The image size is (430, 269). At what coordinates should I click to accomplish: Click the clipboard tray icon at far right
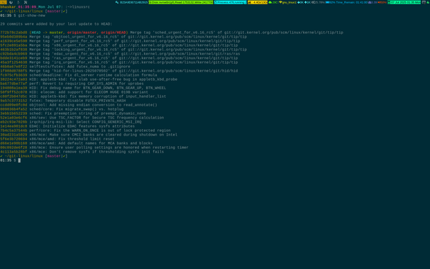click(x=424, y=2)
